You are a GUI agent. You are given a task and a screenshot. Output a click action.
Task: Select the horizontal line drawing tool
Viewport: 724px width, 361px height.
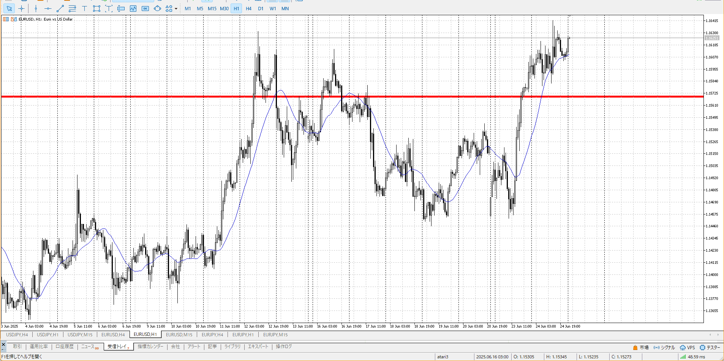click(x=48, y=8)
